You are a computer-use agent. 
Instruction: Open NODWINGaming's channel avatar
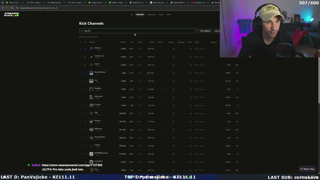coord(91,154)
